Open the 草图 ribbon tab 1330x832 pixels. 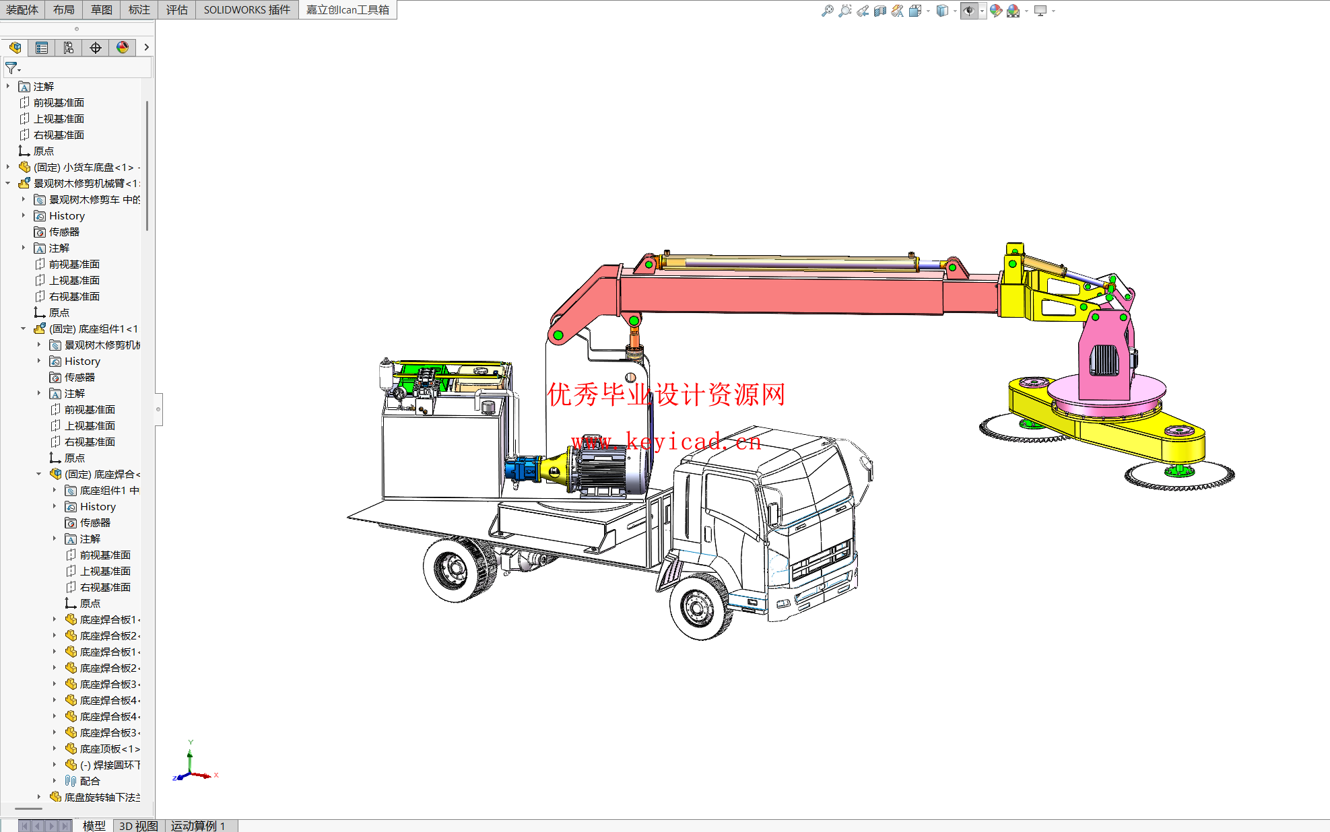pyautogui.click(x=102, y=9)
